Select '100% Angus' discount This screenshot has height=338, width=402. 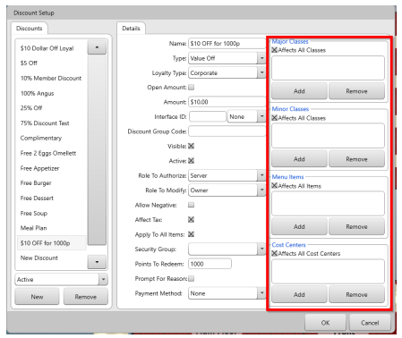click(x=51, y=94)
